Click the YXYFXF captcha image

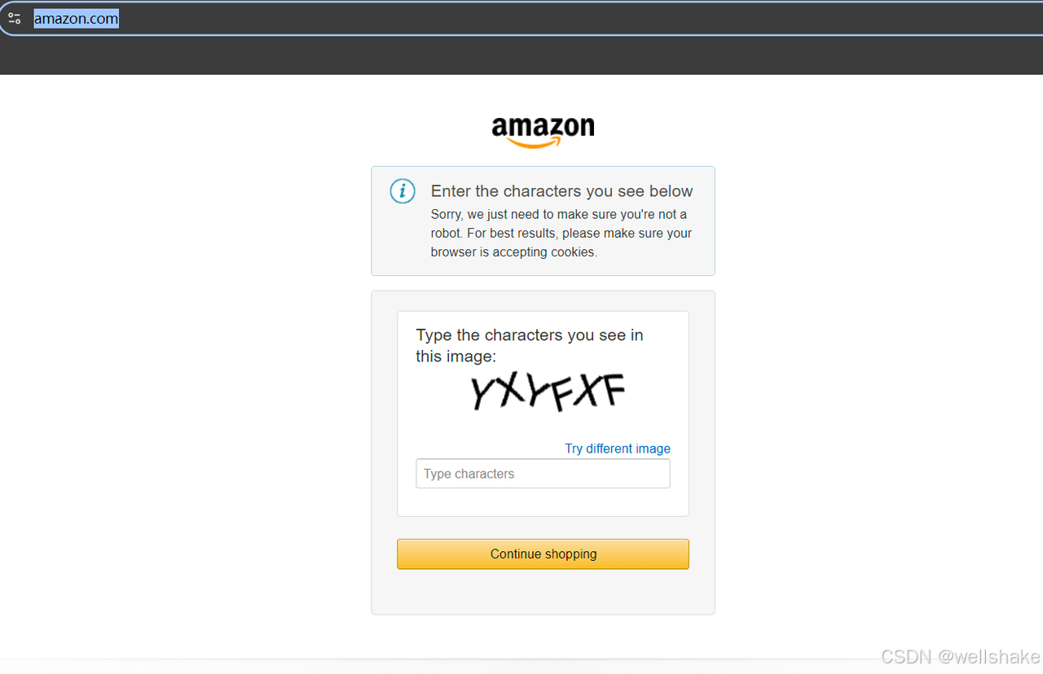coord(548,393)
